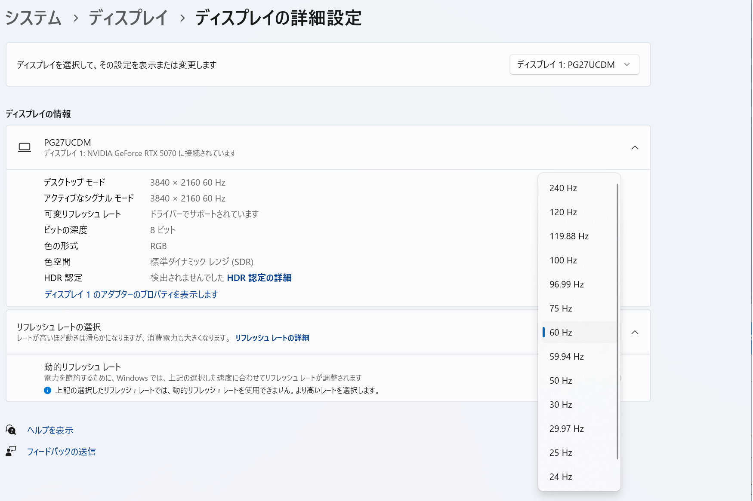Click the refresh rate list scrollbar
Image resolution: width=753 pixels, height=501 pixels.
(x=617, y=321)
